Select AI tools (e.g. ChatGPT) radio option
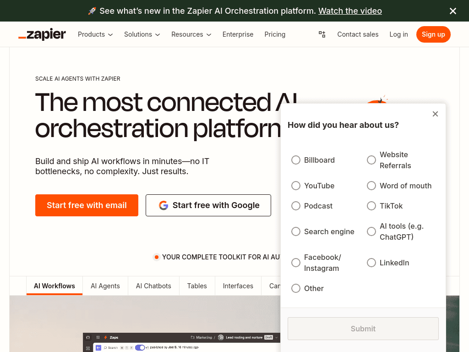The width and height of the screenshot is (469, 352). (x=371, y=231)
